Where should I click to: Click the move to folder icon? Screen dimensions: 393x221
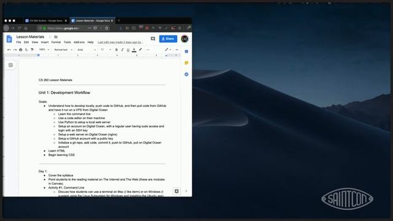click(56, 37)
